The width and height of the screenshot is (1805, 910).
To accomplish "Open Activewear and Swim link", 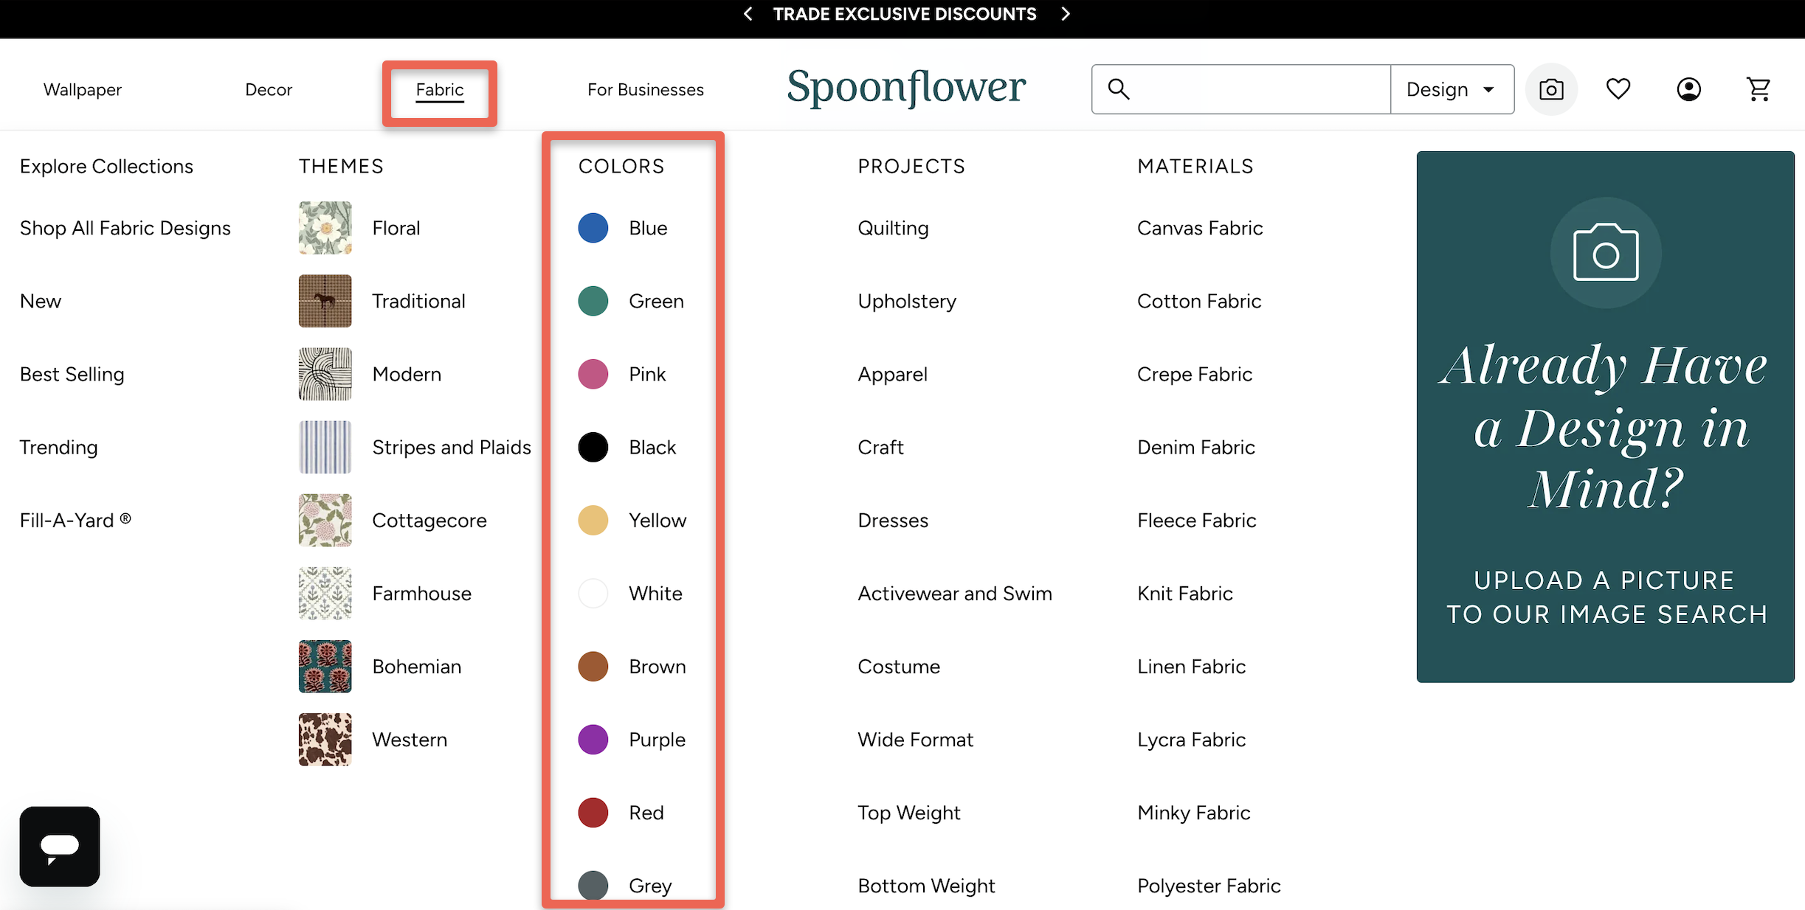I will coord(955,593).
